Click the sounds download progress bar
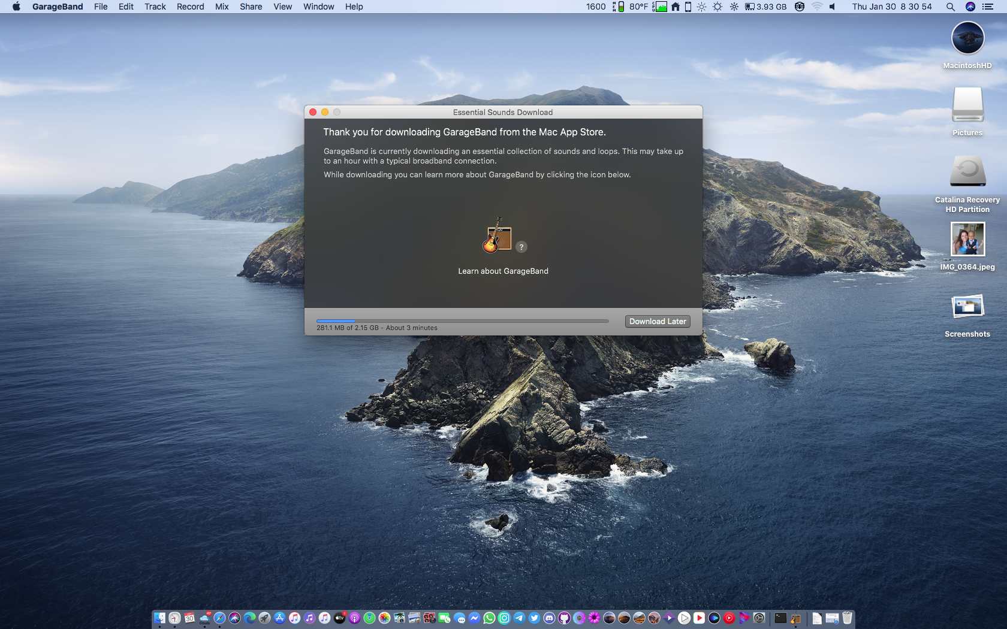The width and height of the screenshot is (1007, 629). 463,321
